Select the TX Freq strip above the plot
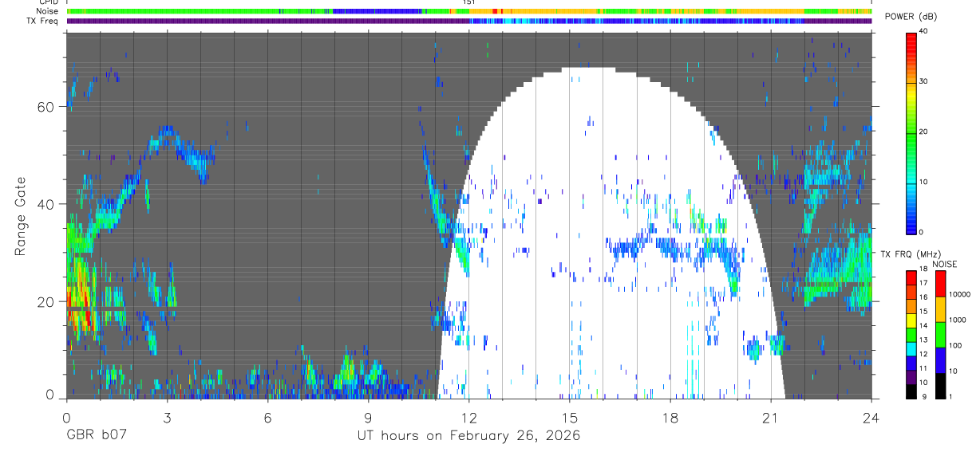This screenshot has width=980, height=452. [469, 21]
